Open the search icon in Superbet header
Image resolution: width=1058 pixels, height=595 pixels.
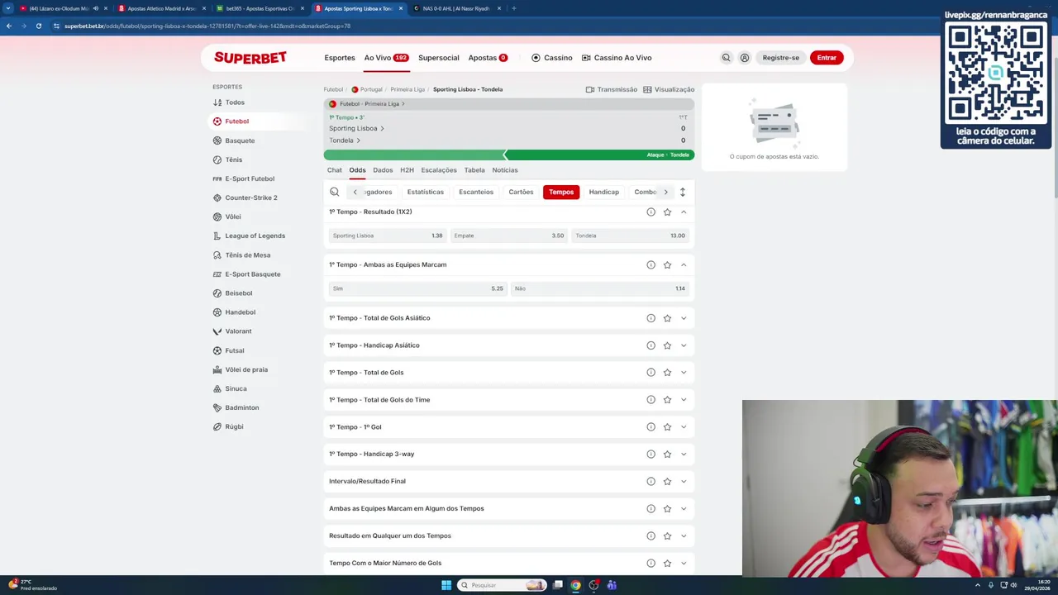726,58
